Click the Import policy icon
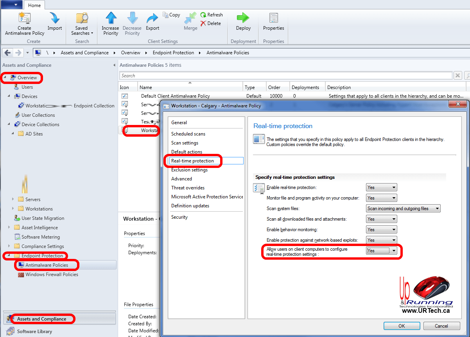This screenshot has width=470, height=337. point(54,19)
